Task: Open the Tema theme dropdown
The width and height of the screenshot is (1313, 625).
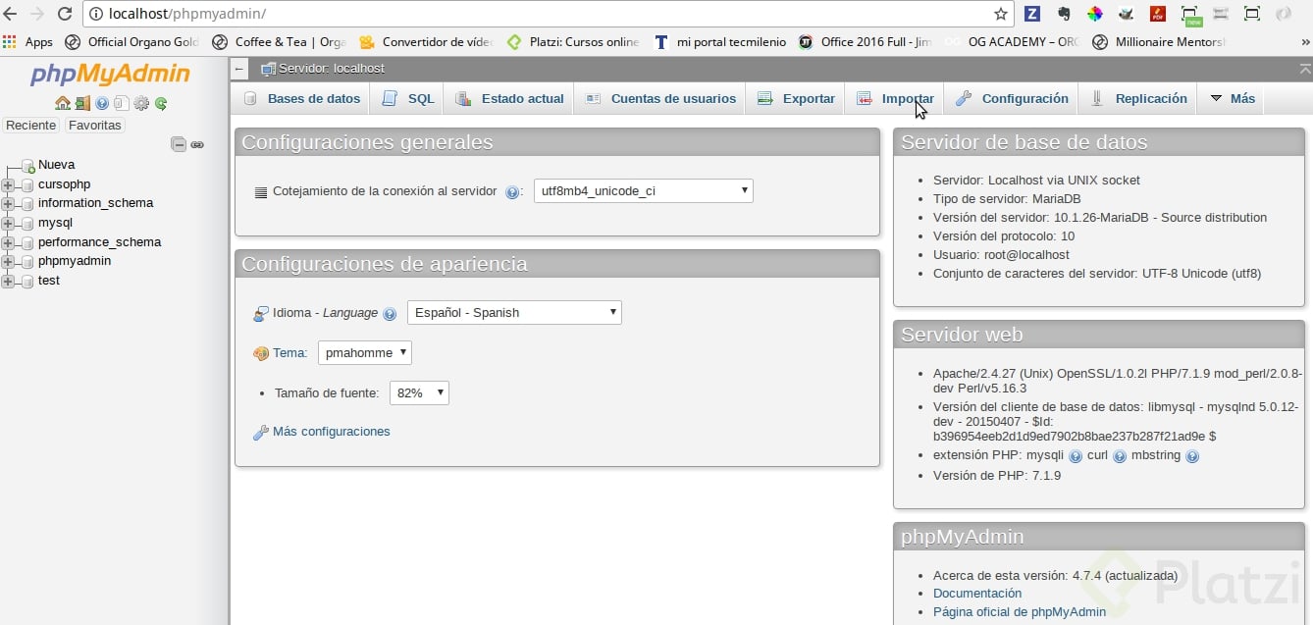Action: (364, 352)
